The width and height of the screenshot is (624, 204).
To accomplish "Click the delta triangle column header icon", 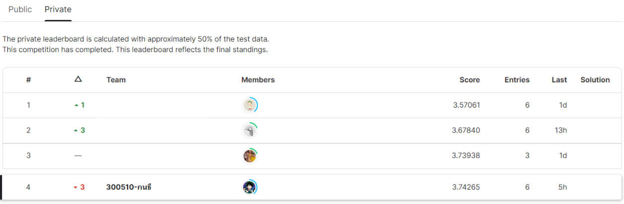I will pyautogui.click(x=78, y=79).
